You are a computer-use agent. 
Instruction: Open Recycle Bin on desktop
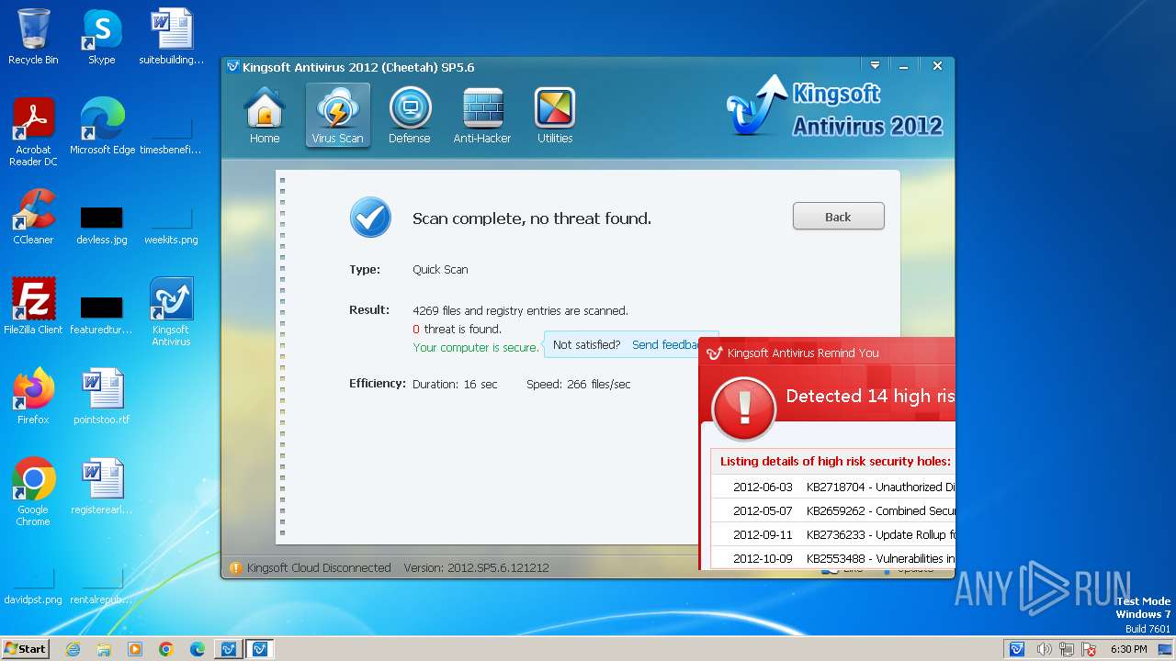click(33, 38)
